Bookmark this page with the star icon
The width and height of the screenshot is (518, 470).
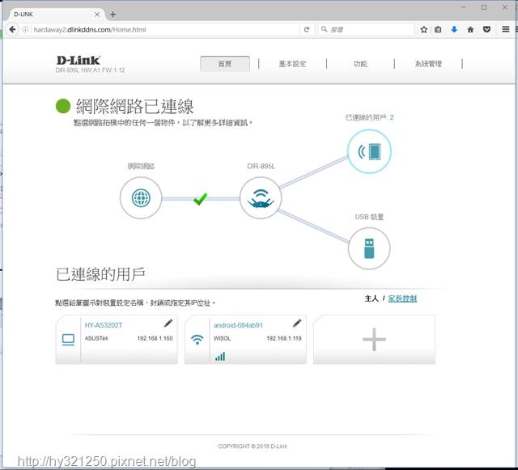424,29
